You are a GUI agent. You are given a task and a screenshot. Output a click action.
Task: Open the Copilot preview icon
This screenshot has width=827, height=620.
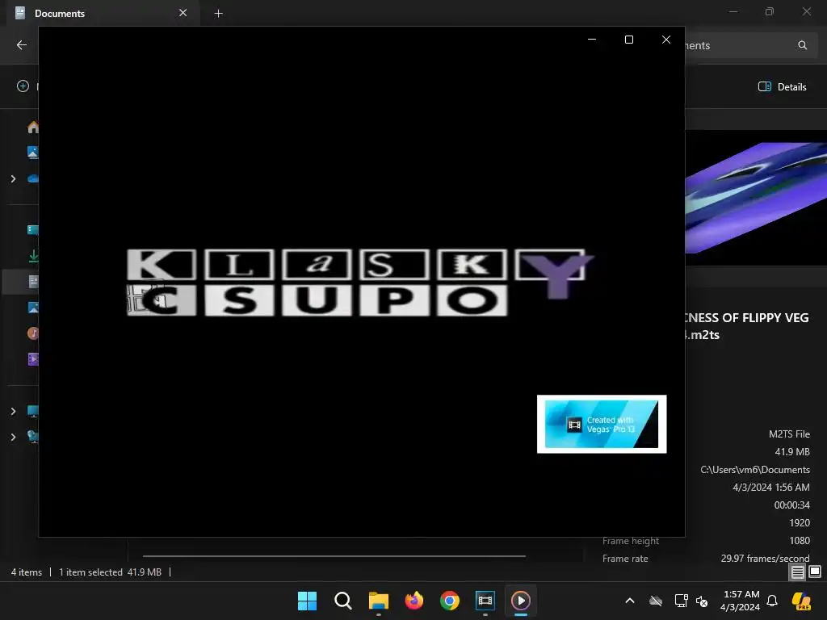coord(801,601)
